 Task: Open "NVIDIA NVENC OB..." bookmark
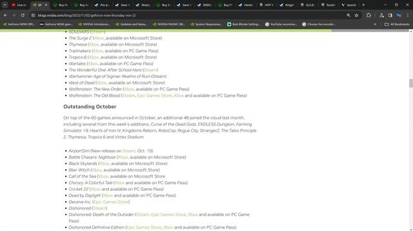pyautogui.click(x=168, y=24)
